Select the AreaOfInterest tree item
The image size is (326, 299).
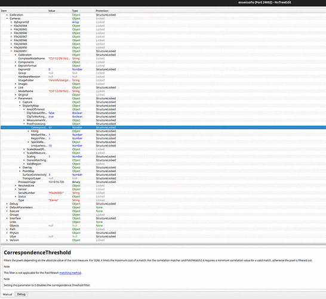(36, 109)
